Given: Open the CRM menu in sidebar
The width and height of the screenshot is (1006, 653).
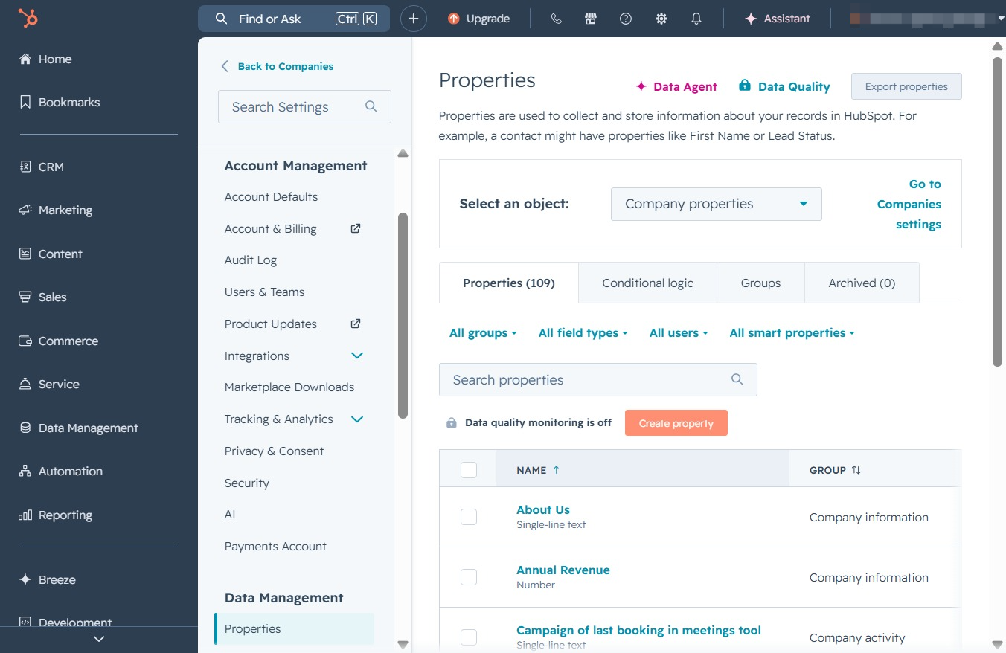Looking at the screenshot, I should (x=42, y=167).
